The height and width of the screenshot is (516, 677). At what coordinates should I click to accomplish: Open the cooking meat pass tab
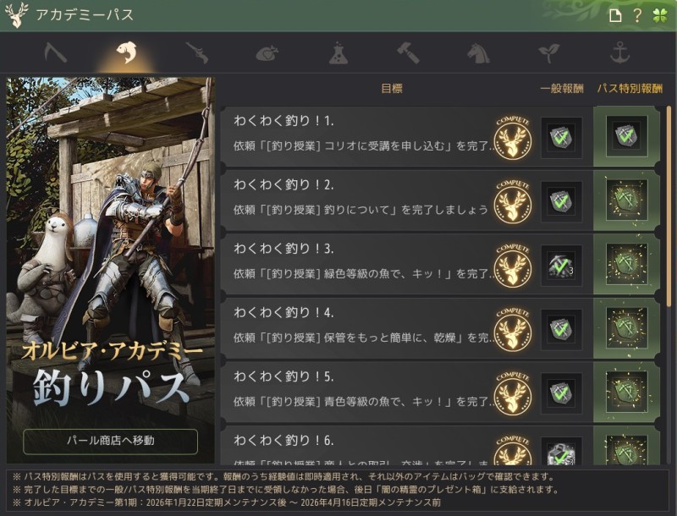click(x=267, y=54)
